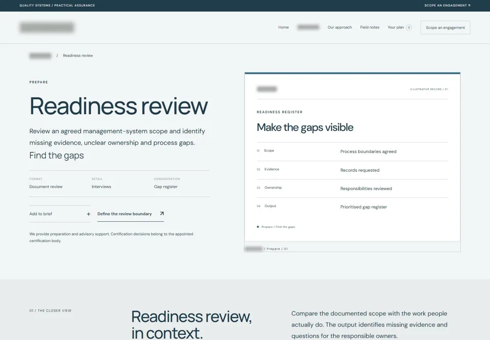Image resolution: width=490 pixels, height=340 pixels.
Task: Click the plus icon beside Add to brief
Action: 88,214
